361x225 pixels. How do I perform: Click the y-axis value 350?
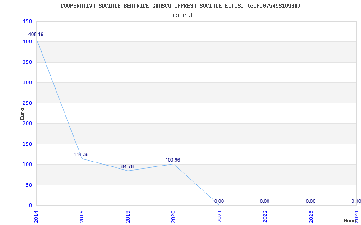tap(27, 62)
